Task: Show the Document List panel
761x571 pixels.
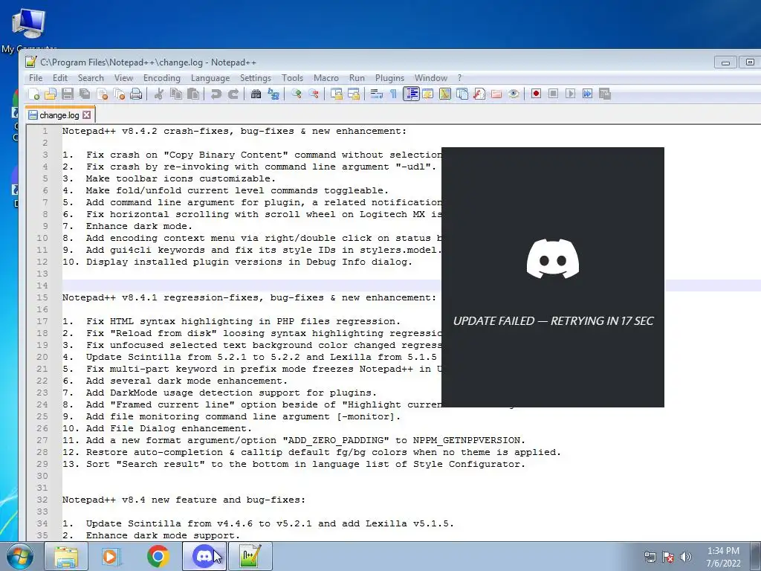Action: tap(462, 94)
